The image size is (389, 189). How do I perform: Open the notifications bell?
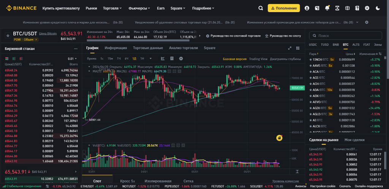[327, 8]
